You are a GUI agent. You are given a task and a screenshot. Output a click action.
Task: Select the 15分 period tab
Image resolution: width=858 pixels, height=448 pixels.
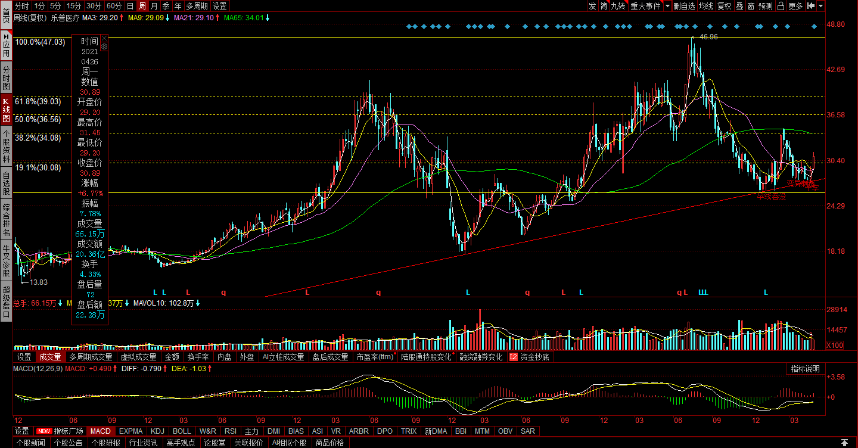(73, 6)
